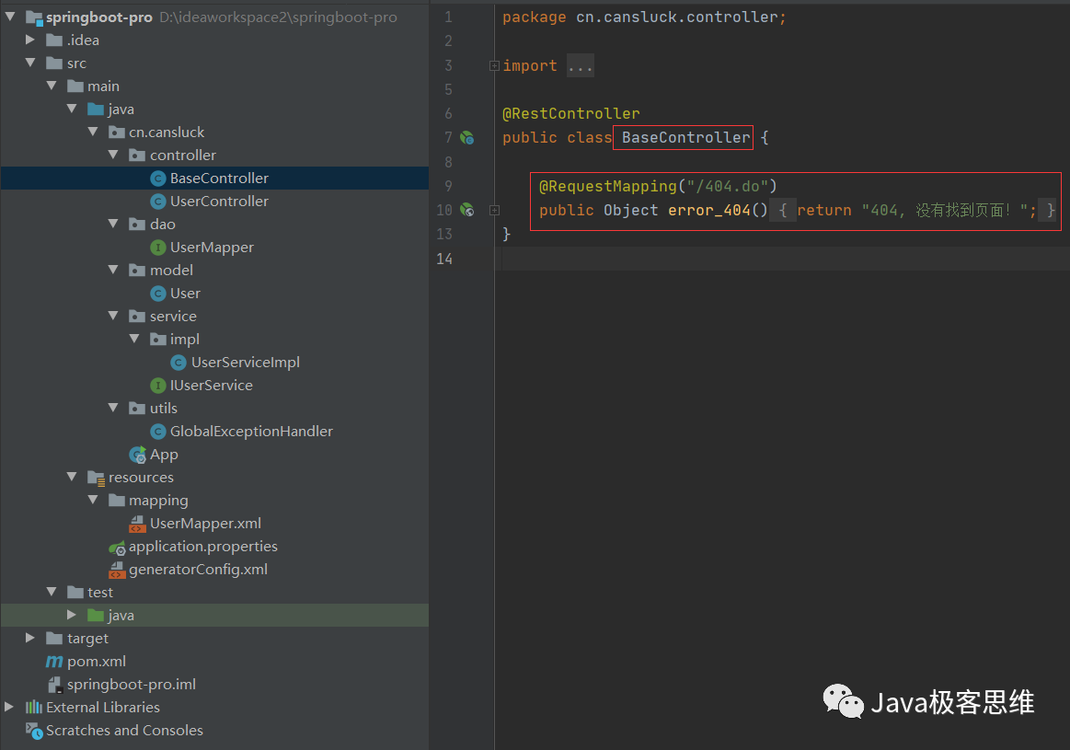This screenshot has width=1070, height=750.
Task: Click the request mapping gutter icon on line 10
Action: click(466, 210)
